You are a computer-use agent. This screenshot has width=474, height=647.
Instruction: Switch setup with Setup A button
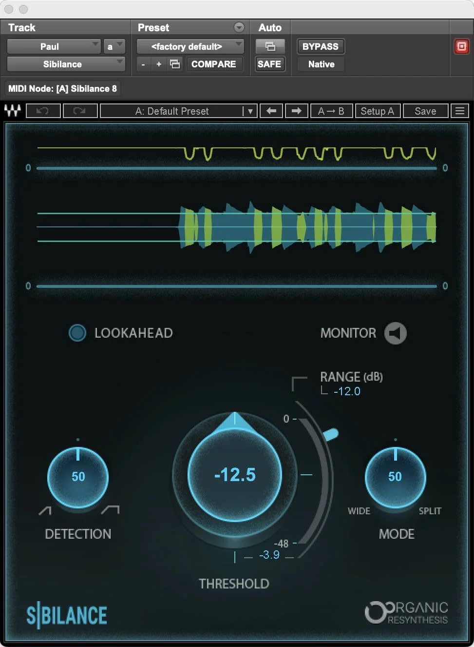(x=378, y=111)
